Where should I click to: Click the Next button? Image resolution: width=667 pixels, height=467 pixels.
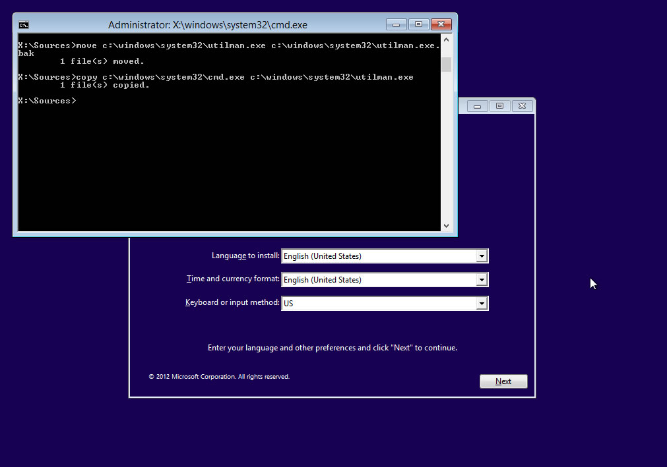[x=503, y=381]
